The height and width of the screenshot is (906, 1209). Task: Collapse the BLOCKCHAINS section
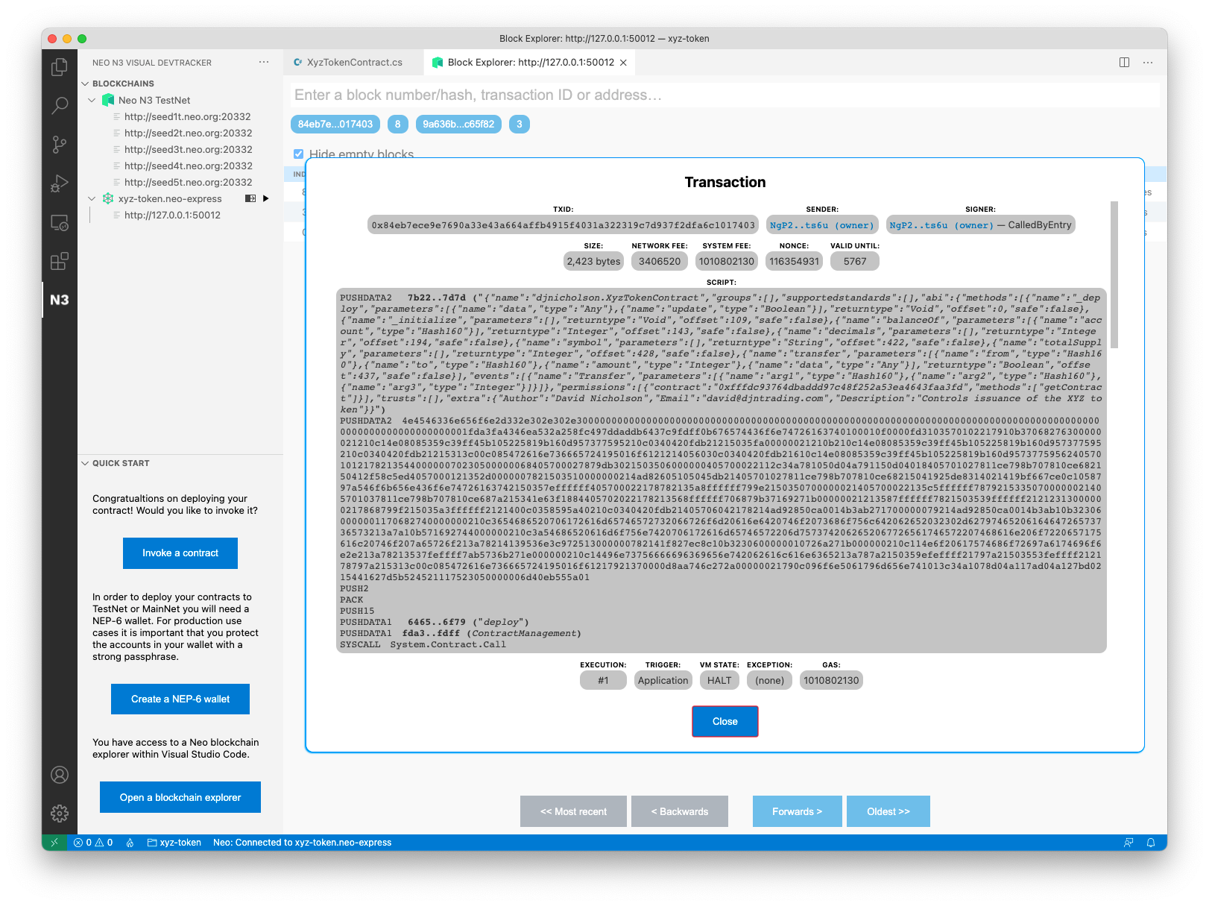85,84
